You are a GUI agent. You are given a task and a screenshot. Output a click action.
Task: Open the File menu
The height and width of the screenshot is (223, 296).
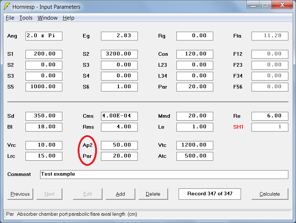[10, 18]
